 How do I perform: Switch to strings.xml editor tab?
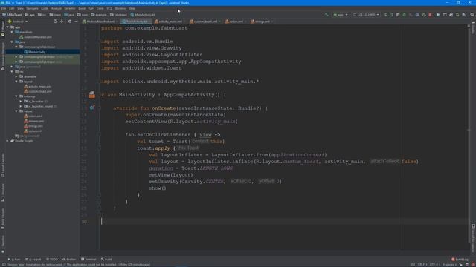262,22
